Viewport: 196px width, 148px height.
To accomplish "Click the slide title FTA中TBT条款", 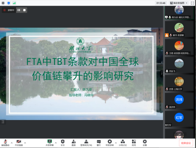I will point(82,69).
